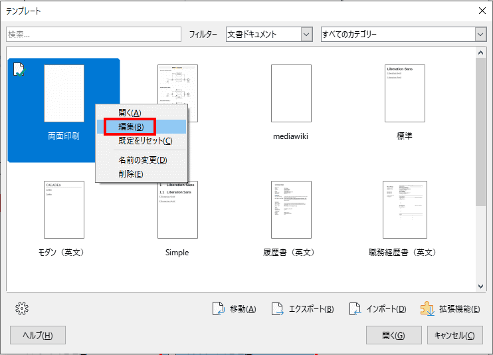Viewport: 493px width, 355px height.
Task: Open the フィルター 文書ドキュメント dropdown
Action: point(269,34)
